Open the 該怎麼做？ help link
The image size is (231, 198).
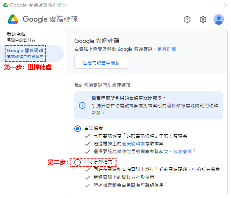tap(185, 151)
